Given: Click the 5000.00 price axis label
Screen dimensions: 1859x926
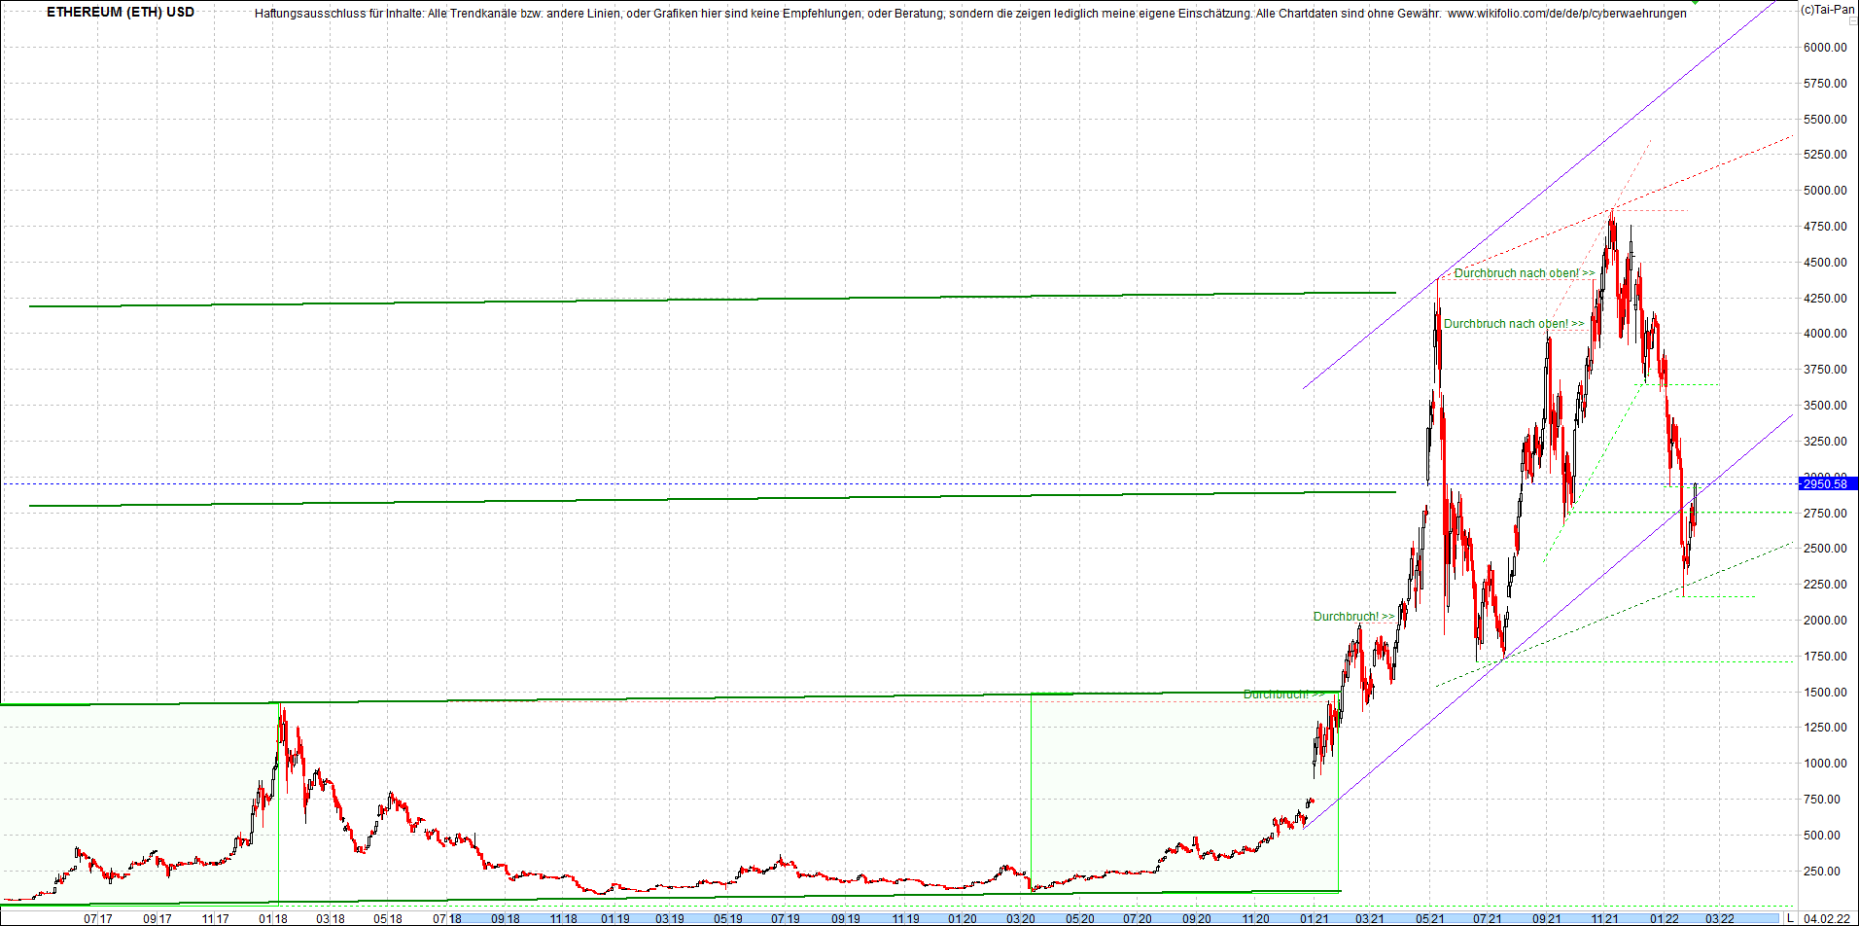Looking at the screenshot, I should click(x=1825, y=190).
